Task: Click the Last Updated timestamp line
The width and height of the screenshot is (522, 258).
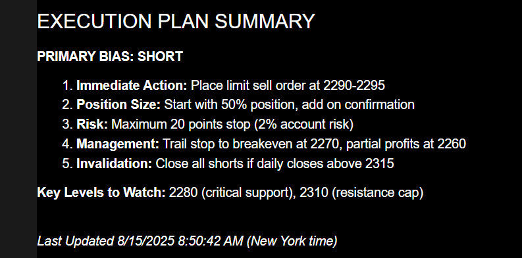Action: (187, 242)
